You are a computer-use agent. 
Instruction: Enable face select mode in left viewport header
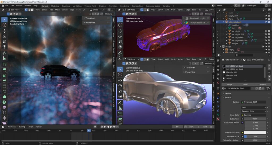32,10
